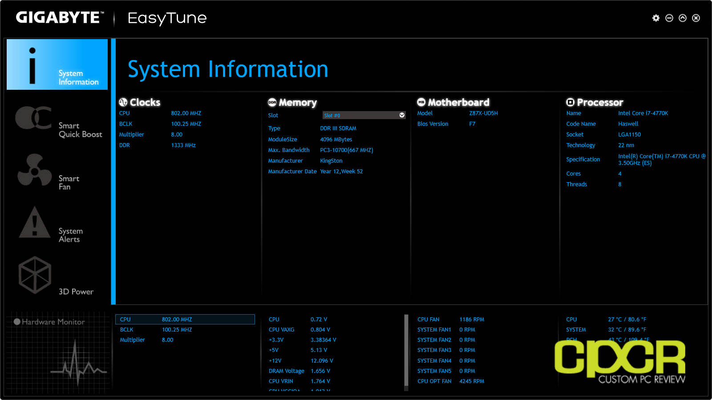Click the CPU VRIN 1.764 V reading

[x=299, y=381]
